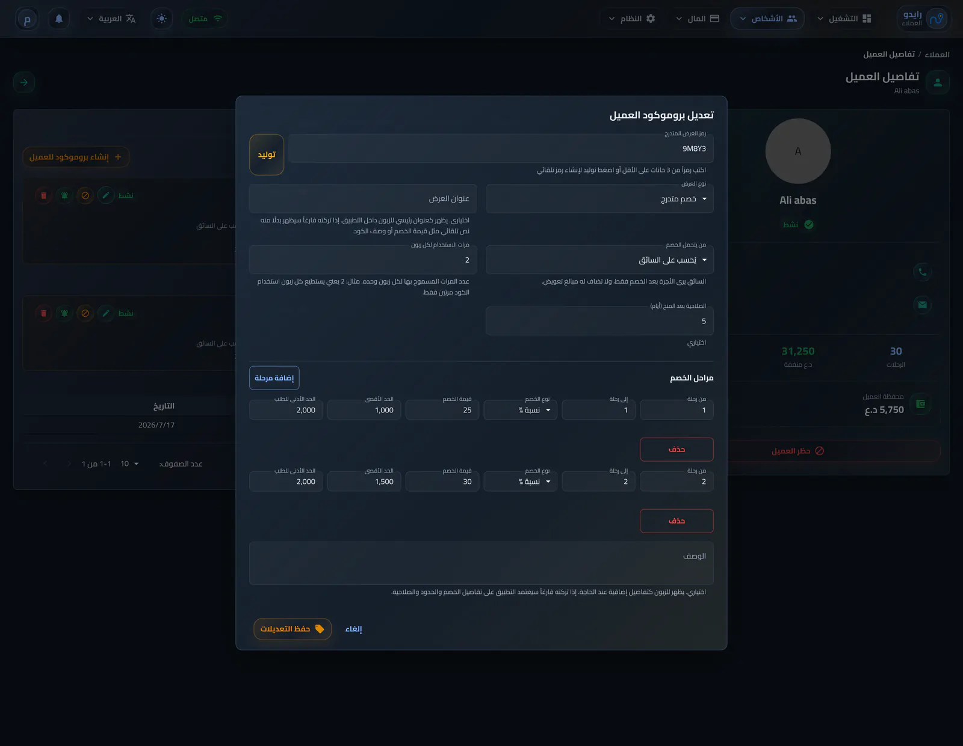Click the promo code field containing 9M8Y3
Image resolution: width=963 pixels, height=746 pixels.
501,148
